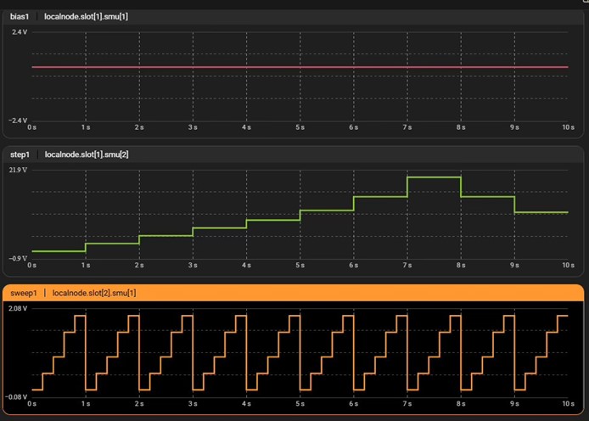Click the −0.9 V axis label on step1

tap(18, 258)
